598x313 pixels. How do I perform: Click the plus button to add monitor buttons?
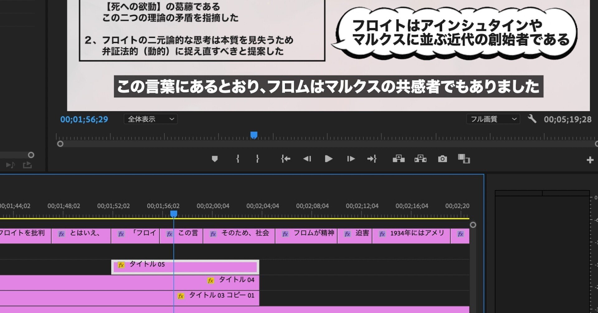pyautogui.click(x=590, y=160)
